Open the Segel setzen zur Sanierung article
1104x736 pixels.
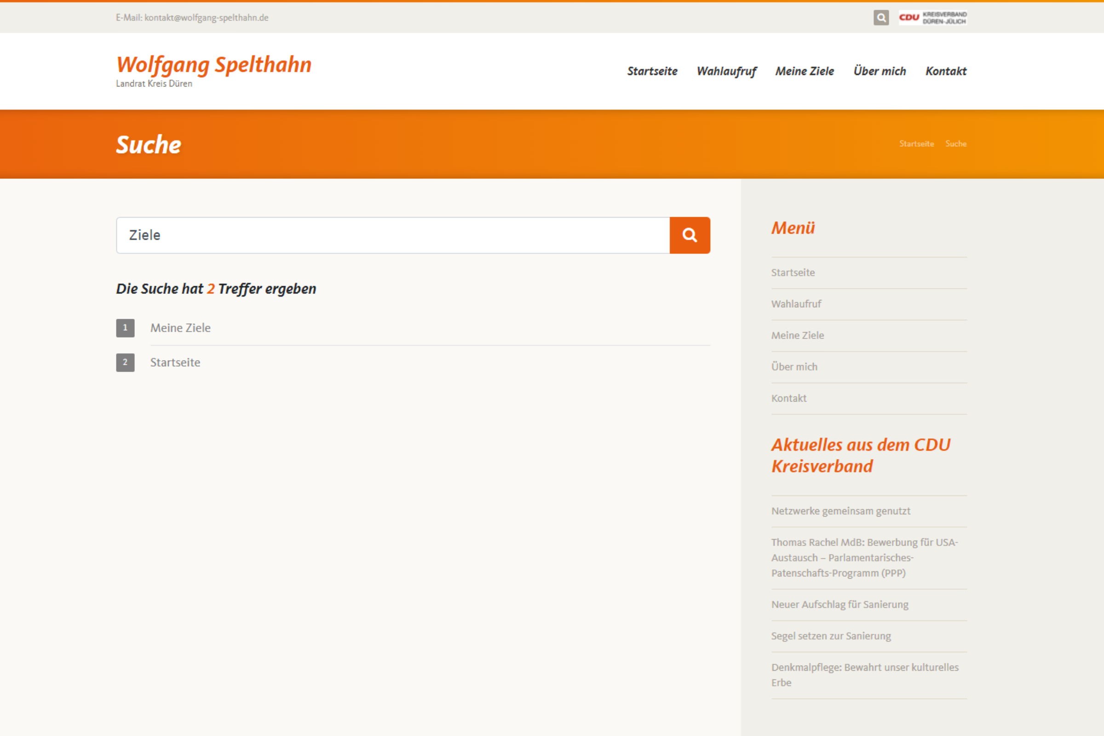pos(830,636)
